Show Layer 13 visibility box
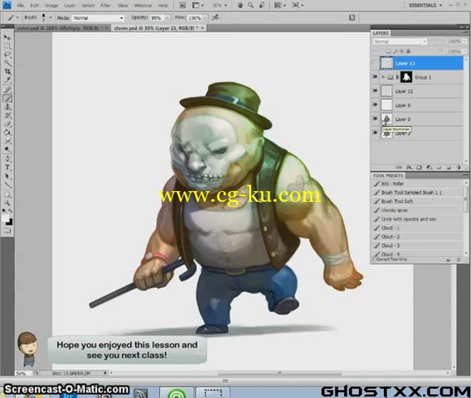 [375, 63]
